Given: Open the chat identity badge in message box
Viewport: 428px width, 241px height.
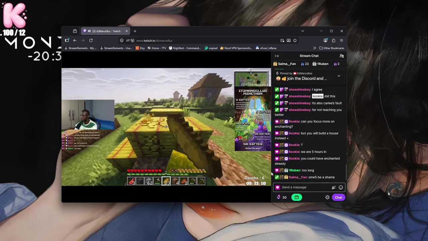Looking at the screenshot, I should point(278,187).
